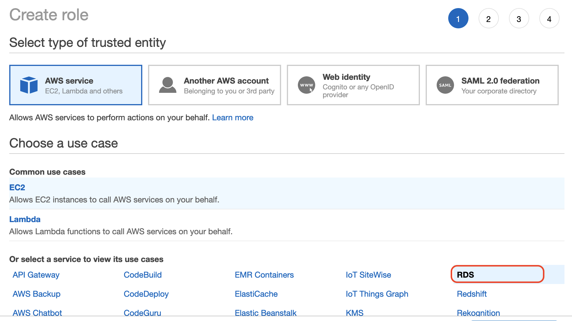572x321 pixels.
Task: Go to wizard step 1
Action: pyautogui.click(x=458, y=18)
